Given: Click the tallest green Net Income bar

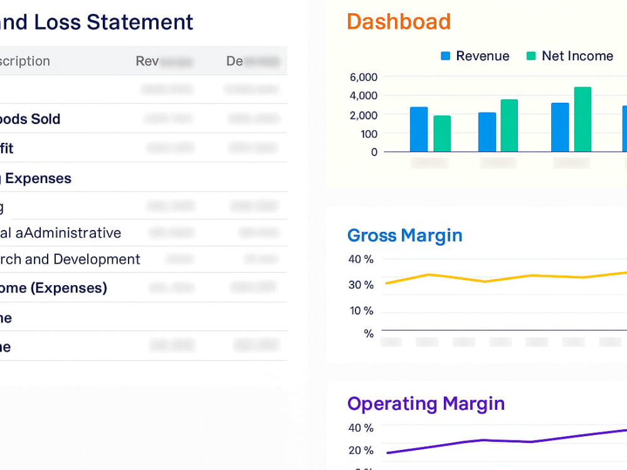Looking at the screenshot, I should 582,119.
